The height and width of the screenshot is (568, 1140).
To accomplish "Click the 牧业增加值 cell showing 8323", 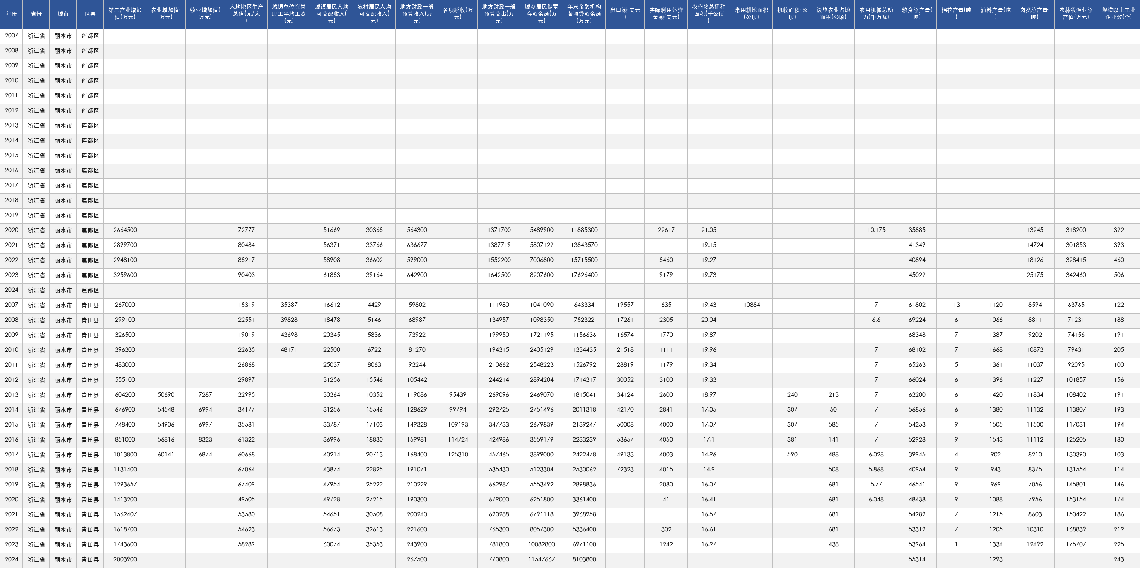I will click(205, 440).
